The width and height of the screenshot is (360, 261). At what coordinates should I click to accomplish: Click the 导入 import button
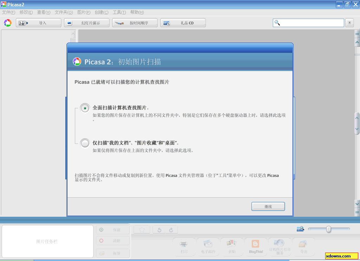(39, 23)
